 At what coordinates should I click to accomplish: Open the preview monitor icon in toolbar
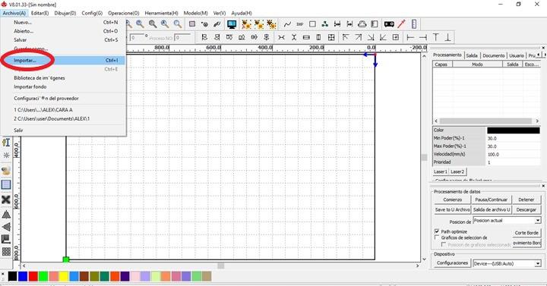click(x=232, y=24)
